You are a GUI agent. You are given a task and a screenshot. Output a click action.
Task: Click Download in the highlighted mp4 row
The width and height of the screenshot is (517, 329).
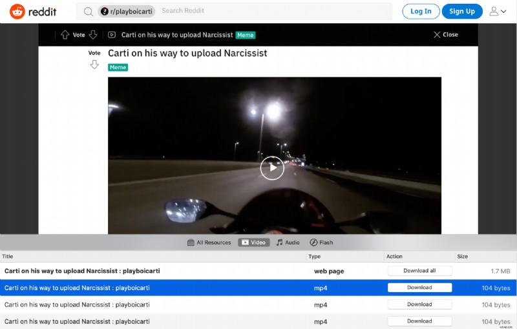pyautogui.click(x=419, y=288)
